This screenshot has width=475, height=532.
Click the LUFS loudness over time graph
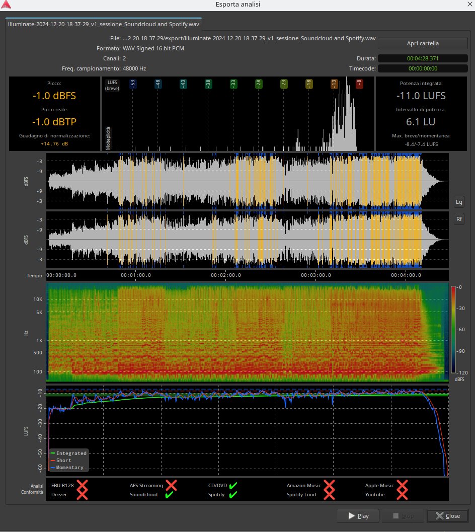(248, 431)
